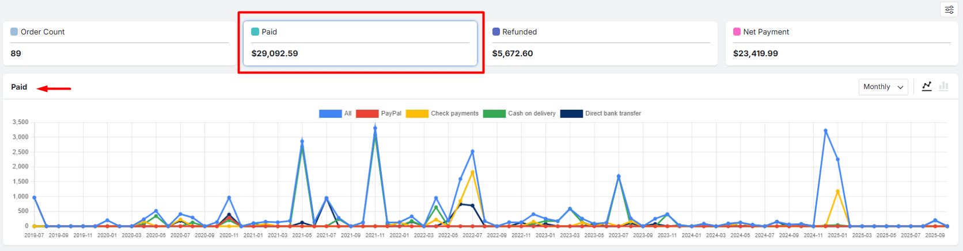The height and width of the screenshot is (251, 963).
Task: Switch to line chart view
Action: 927,87
